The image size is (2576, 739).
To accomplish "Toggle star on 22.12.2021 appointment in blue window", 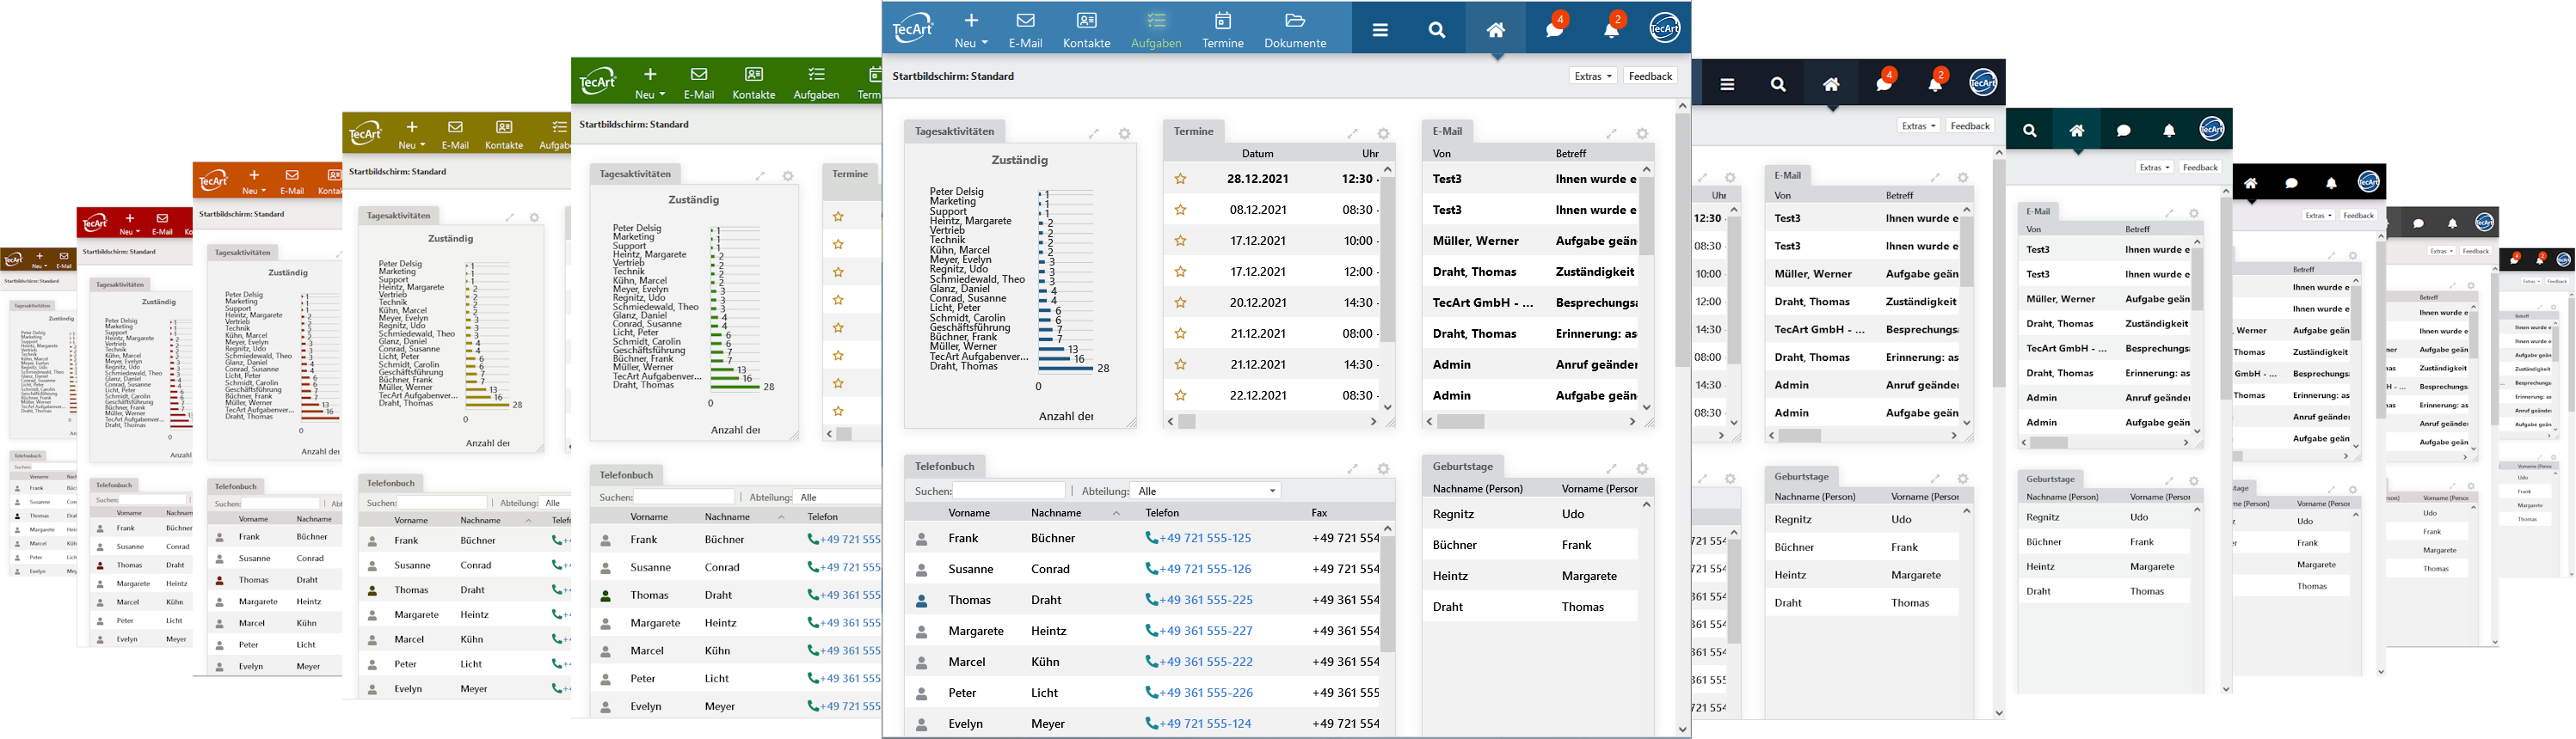I will (1181, 395).
